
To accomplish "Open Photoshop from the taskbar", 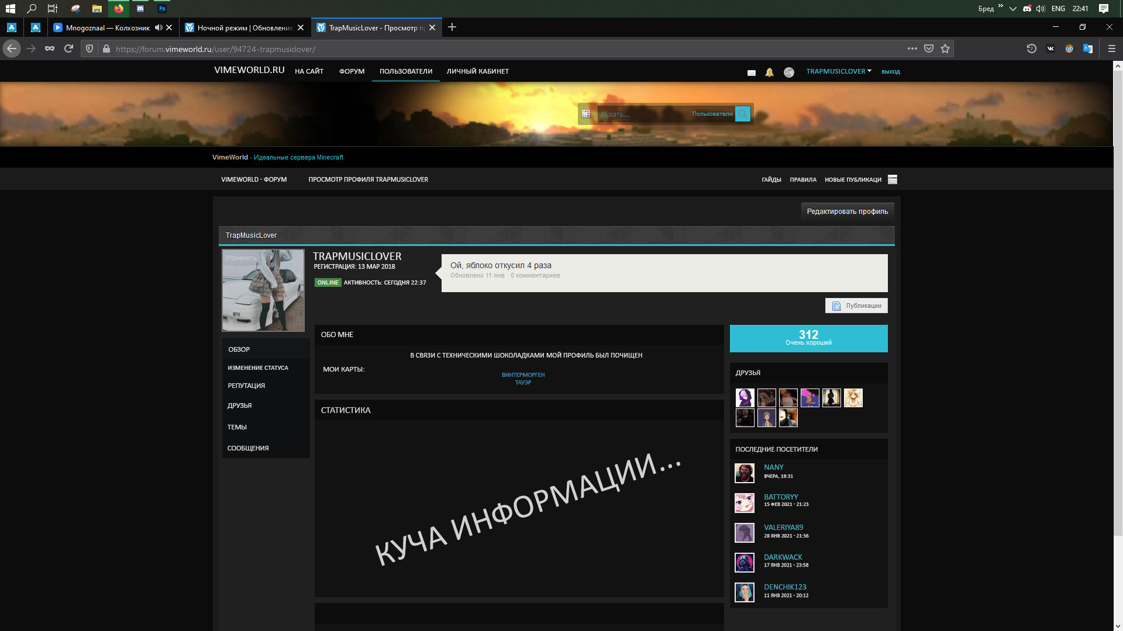I will [x=162, y=8].
